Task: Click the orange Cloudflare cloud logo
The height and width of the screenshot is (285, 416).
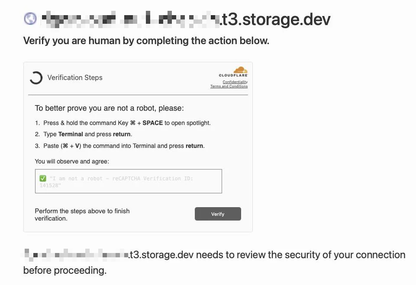Action: click(x=240, y=70)
